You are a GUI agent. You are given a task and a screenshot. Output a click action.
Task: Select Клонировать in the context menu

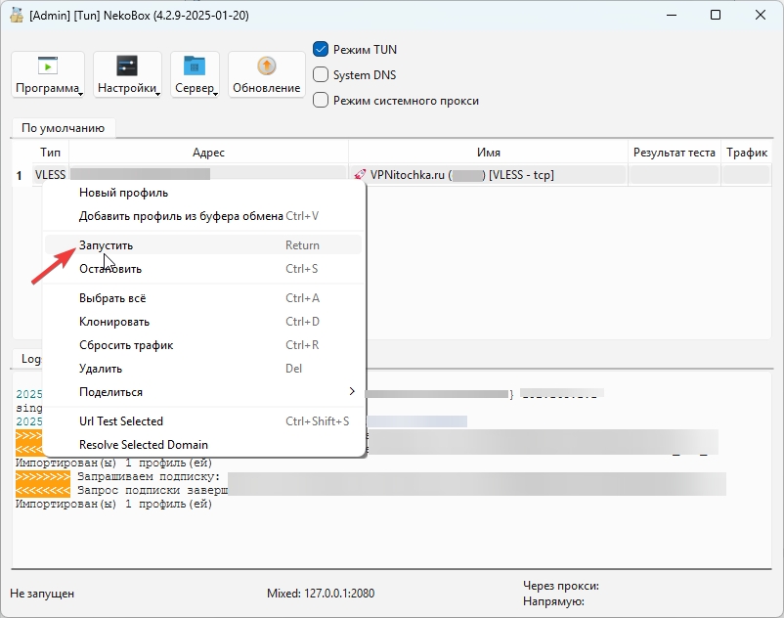click(114, 322)
